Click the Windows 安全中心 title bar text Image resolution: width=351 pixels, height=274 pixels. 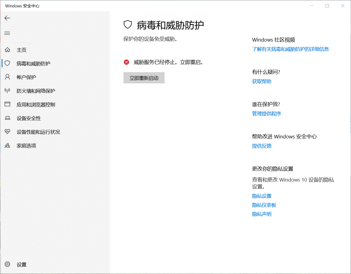pyautogui.click(x=22, y=6)
